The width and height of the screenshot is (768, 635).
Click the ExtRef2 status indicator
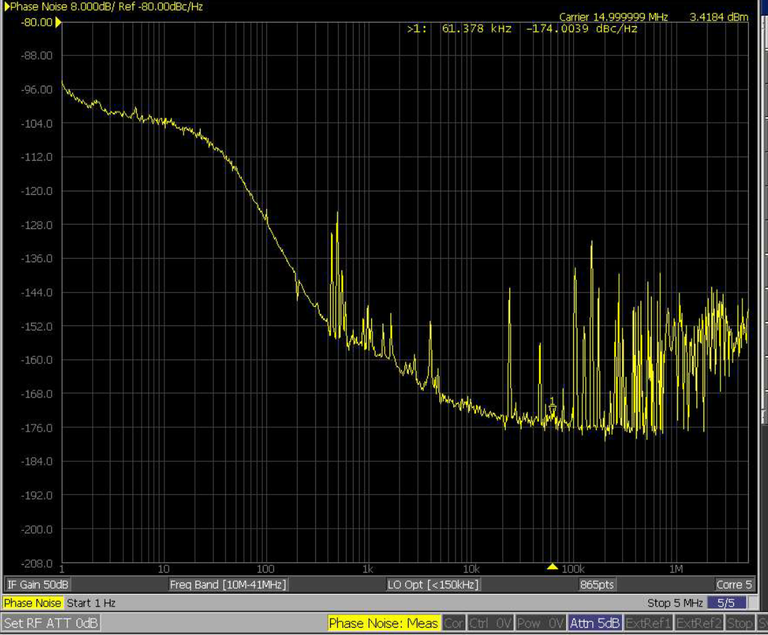coord(699,623)
